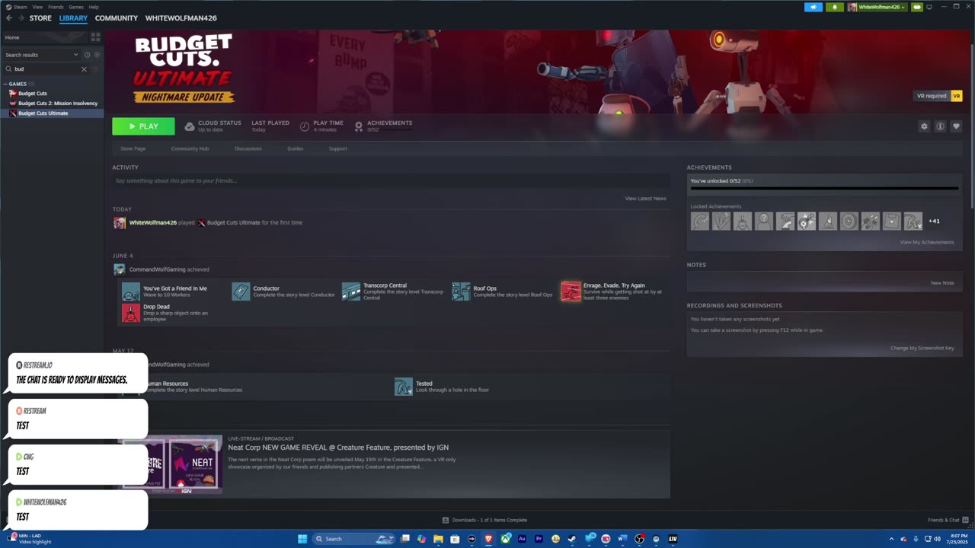975x548 pixels.
Task: Open the Games menu
Action: click(x=76, y=7)
